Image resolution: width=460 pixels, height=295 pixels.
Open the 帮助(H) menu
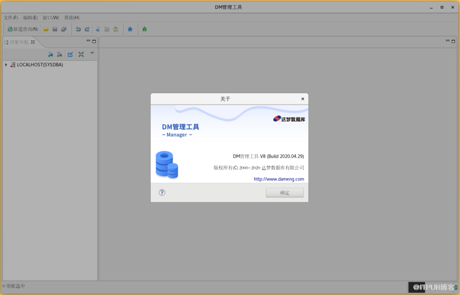[71, 18]
